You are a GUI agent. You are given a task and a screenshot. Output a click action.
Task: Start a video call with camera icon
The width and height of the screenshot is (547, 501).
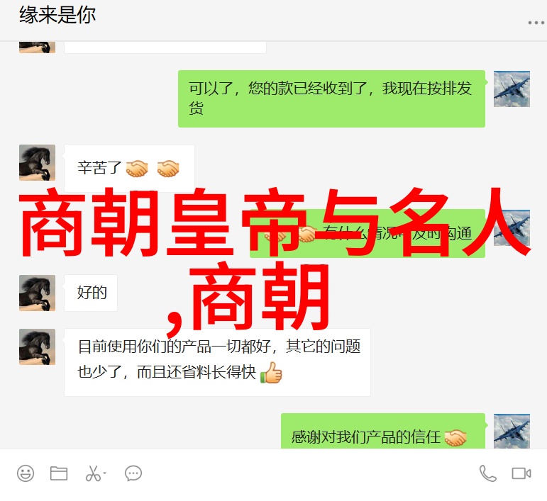[521, 474]
